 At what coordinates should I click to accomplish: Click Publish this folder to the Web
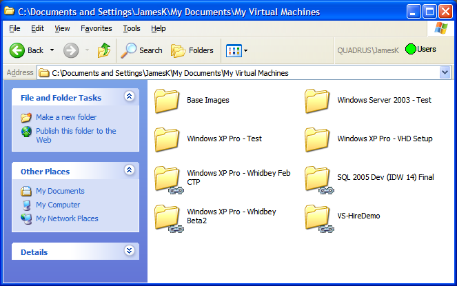[x=76, y=135]
